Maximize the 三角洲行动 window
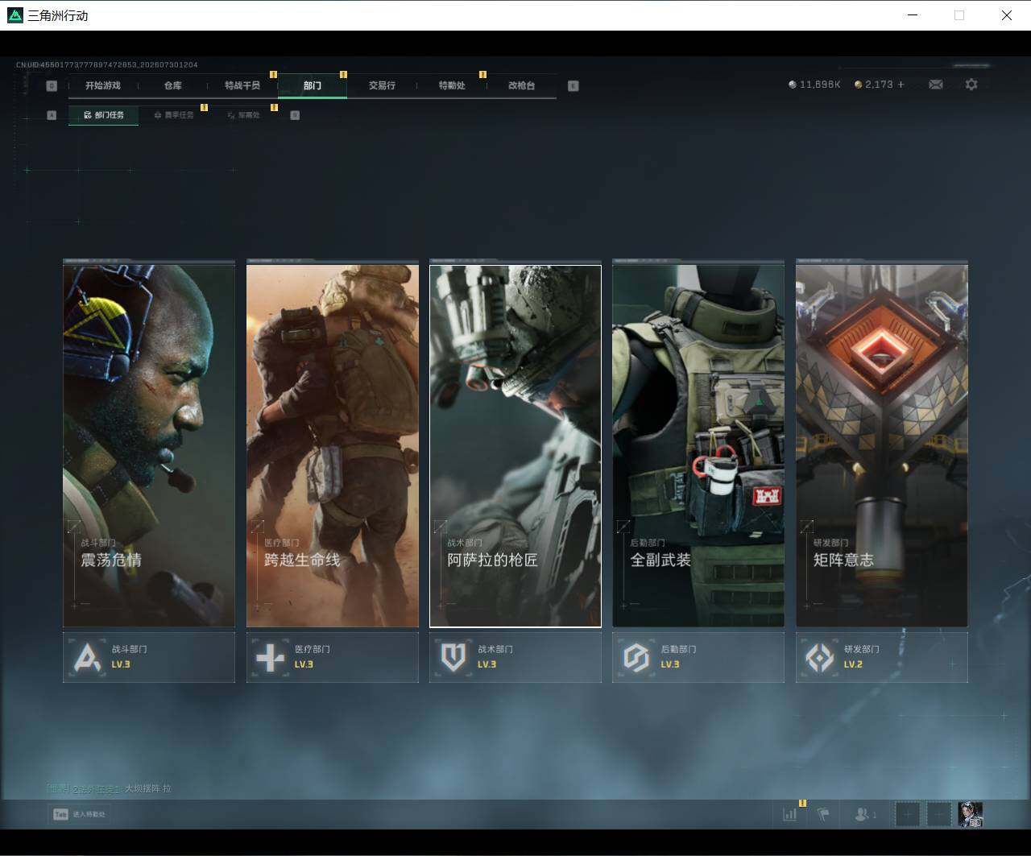 [x=959, y=15]
